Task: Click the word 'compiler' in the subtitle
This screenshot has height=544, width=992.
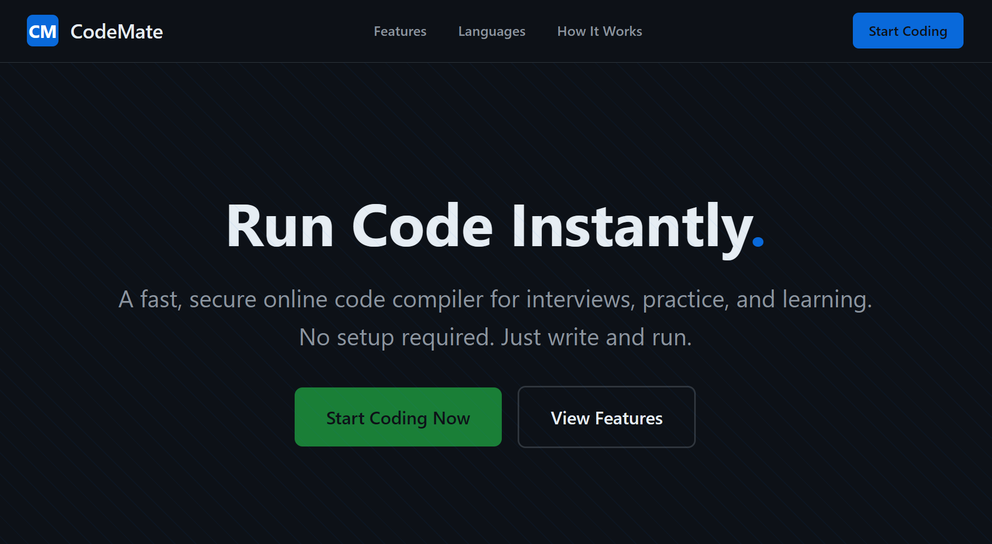Action: (437, 299)
